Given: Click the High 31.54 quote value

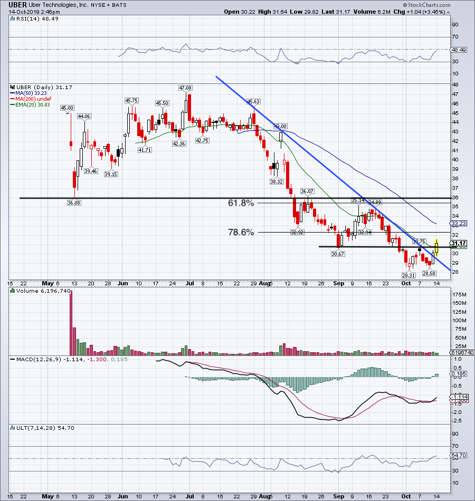Looking at the screenshot, I should [x=272, y=12].
